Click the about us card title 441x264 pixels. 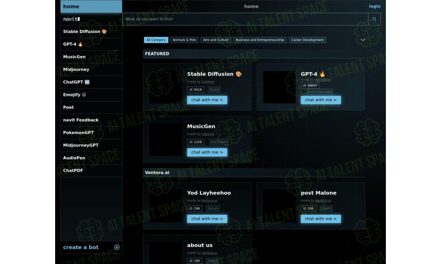pos(200,245)
